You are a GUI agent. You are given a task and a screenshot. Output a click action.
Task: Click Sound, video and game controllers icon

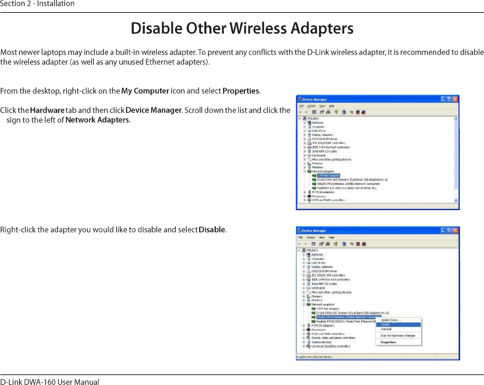(x=309, y=338)
